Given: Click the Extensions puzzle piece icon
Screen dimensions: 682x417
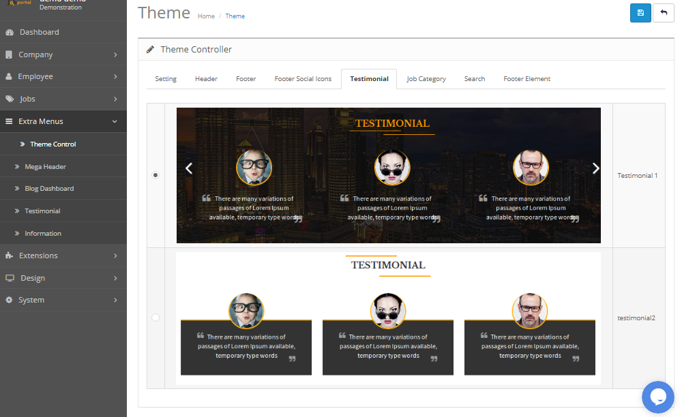Looking at the screenshot, I should click(9, 256).
